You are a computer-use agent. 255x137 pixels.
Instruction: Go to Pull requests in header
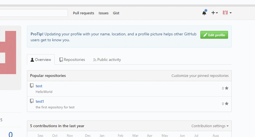[84, 13]
